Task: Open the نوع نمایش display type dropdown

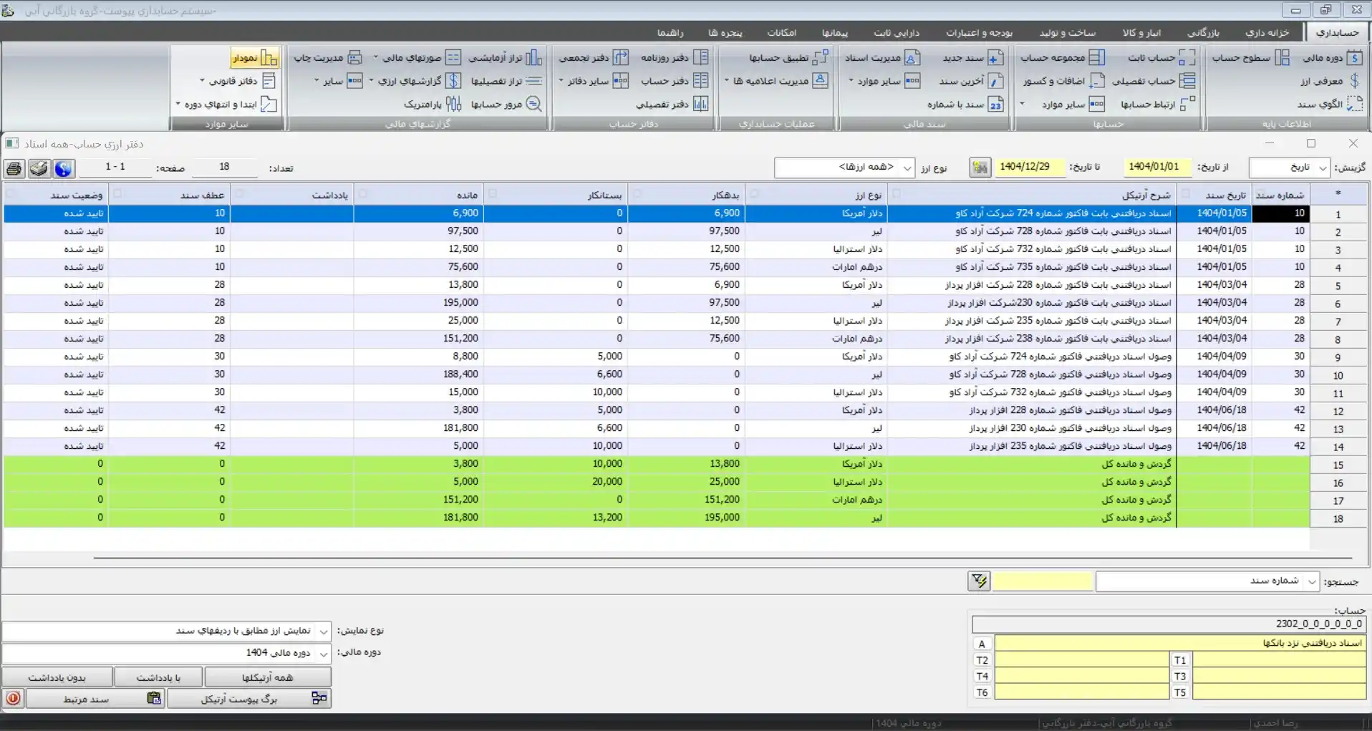Action: pos(324,631)
